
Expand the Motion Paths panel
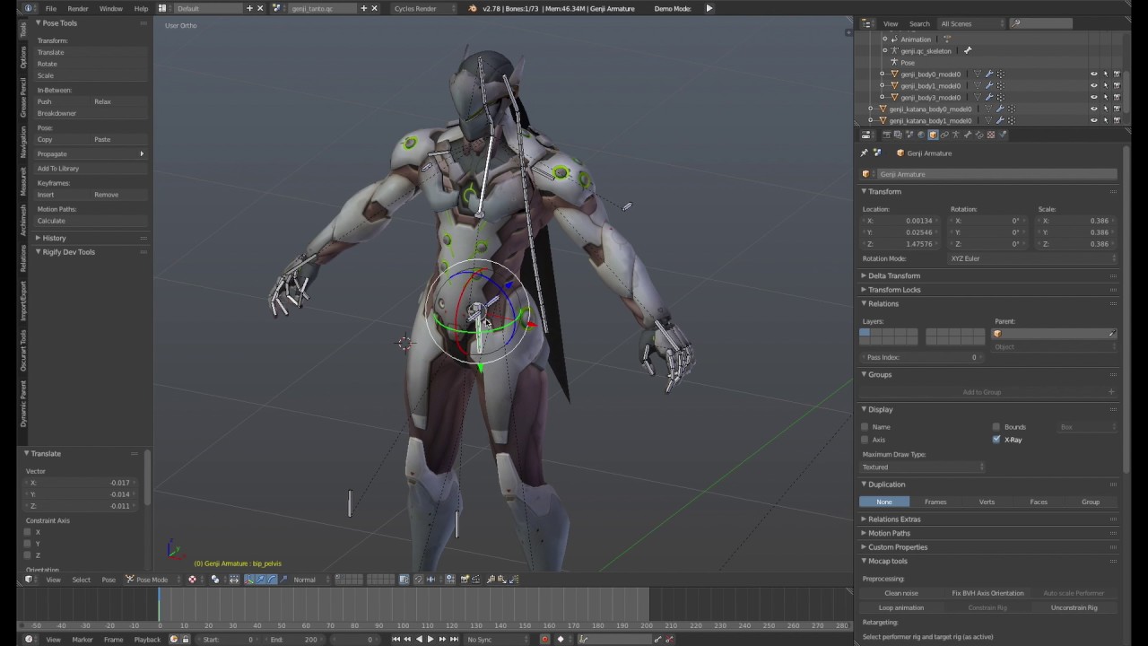tap(888, 533)
